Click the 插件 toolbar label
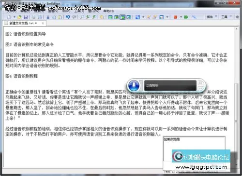 coord(210,17)
